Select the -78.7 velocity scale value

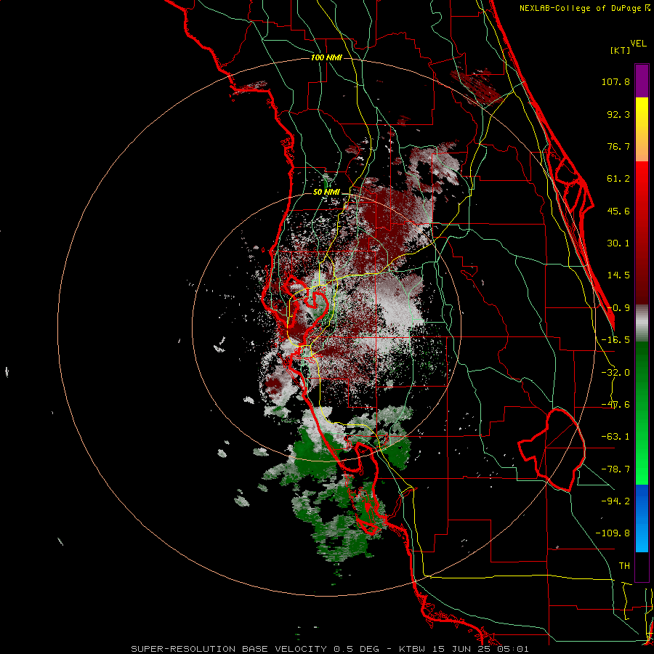click(x=615, y=469)
